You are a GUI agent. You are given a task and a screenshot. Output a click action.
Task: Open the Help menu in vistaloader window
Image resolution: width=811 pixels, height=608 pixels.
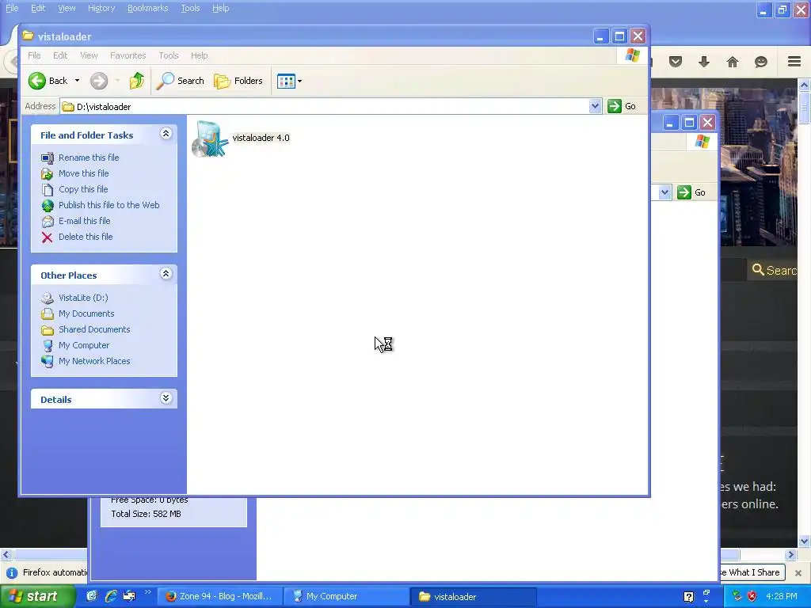(199, 55)
